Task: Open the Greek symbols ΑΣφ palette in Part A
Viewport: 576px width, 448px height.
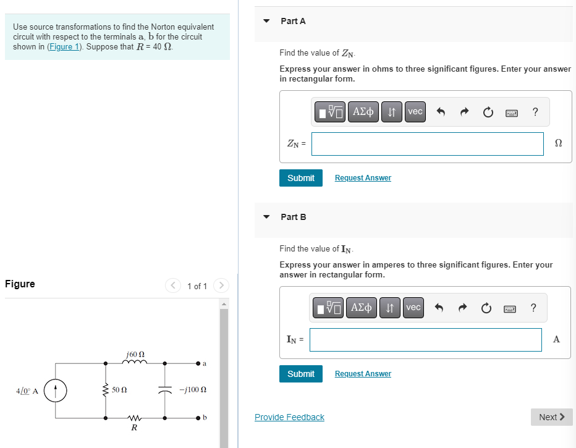Action: point(363,112)
